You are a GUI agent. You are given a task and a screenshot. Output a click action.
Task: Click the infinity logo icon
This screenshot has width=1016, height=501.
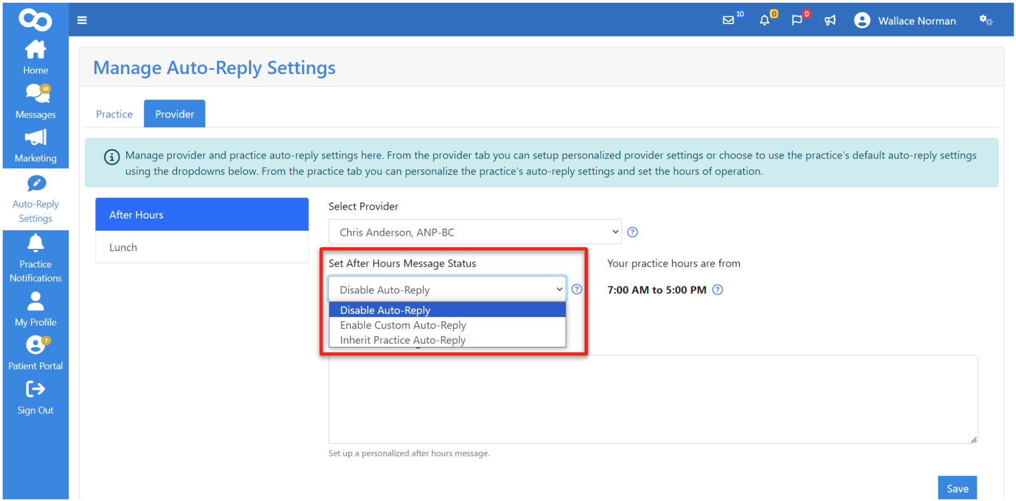[35, 20]
